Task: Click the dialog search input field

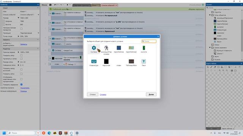Action: pyautogui.click(x=149, y=41)
